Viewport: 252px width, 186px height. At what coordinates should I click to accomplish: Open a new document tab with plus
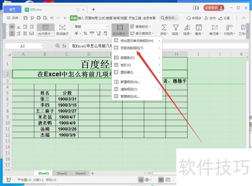(93, 9)
